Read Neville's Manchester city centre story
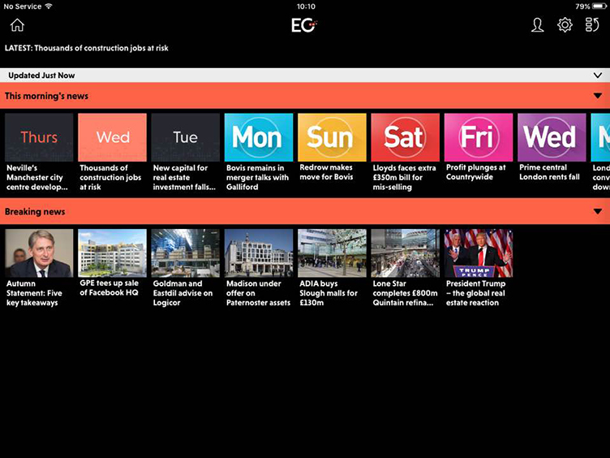 (37, 177)
